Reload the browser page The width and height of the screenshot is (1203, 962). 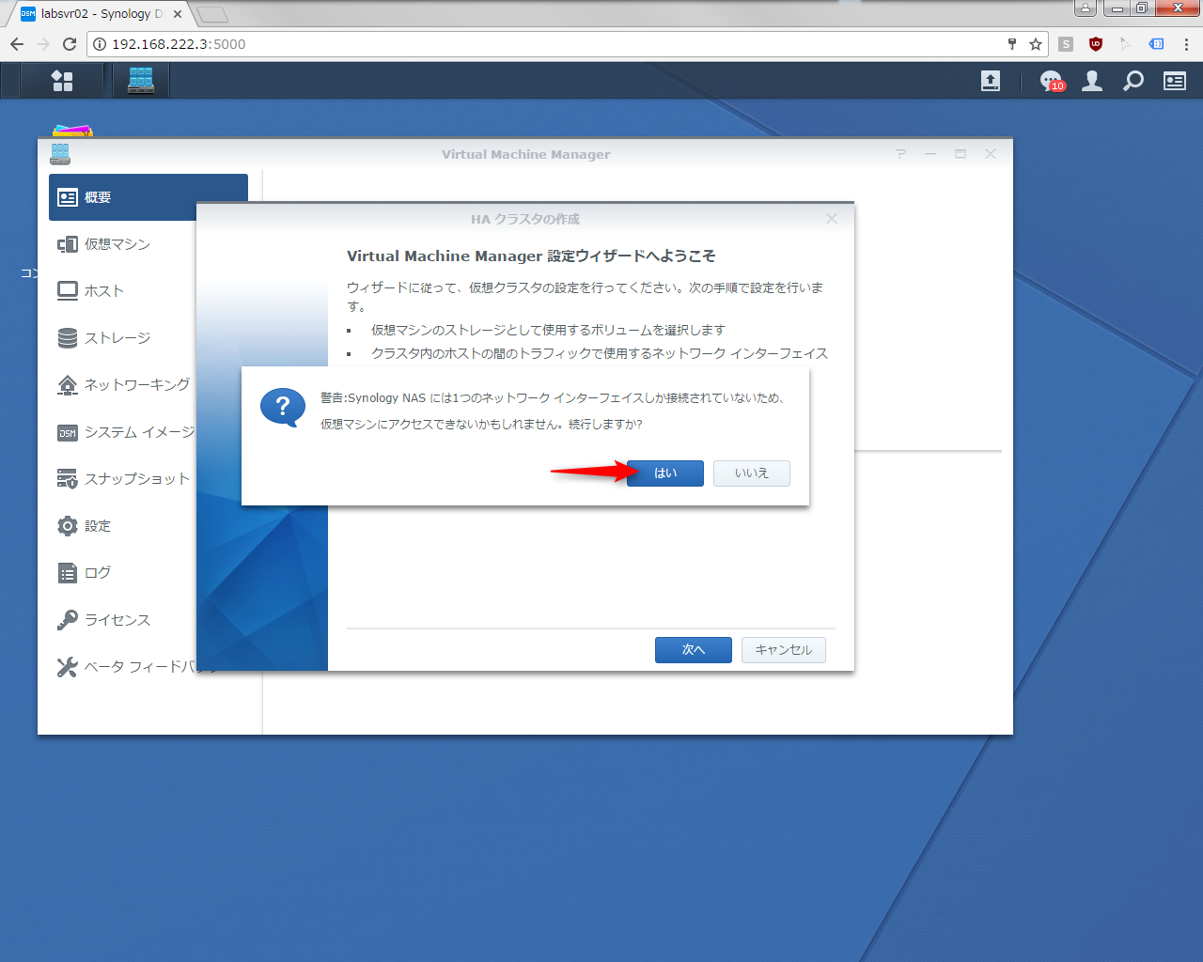[70, 44]
